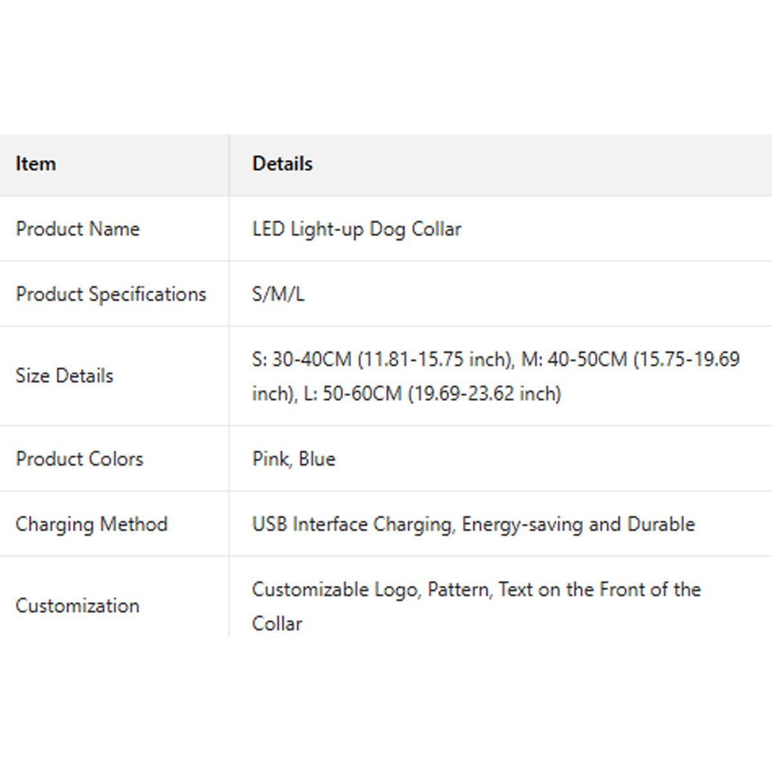Select the Size Details row label
Image resolution: width=772 pixels, height=772 pixels.
click(x=64, y=376)
